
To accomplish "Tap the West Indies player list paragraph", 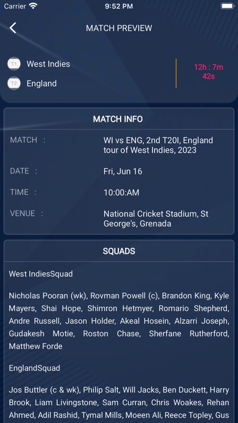I will click(119, 321).
